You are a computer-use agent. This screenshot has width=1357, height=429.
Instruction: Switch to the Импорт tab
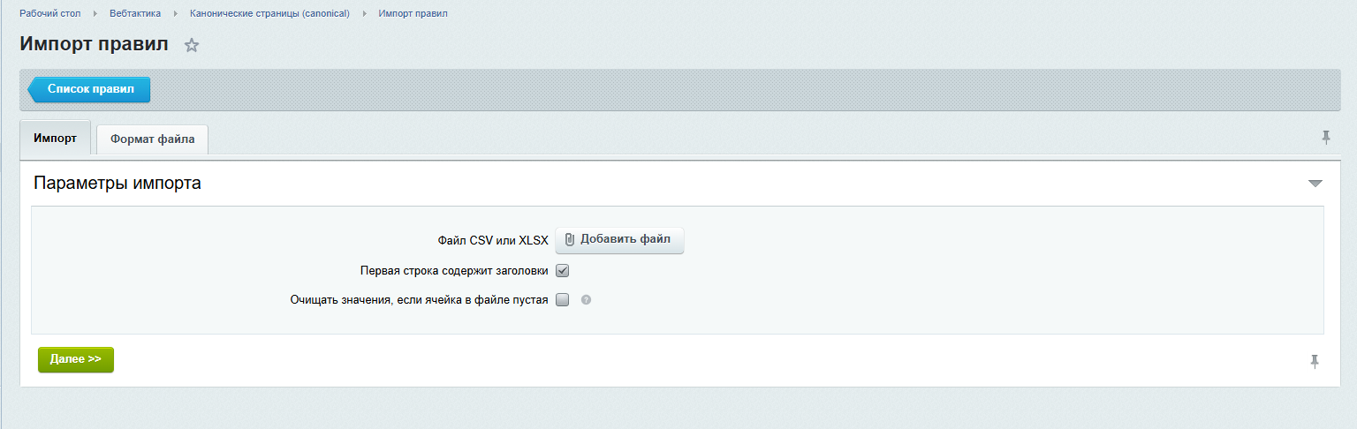pos(55,139)
